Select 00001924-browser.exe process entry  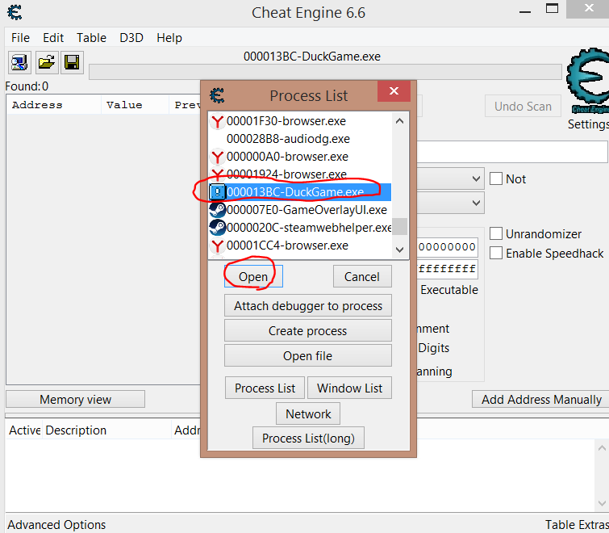pos(300,174)
